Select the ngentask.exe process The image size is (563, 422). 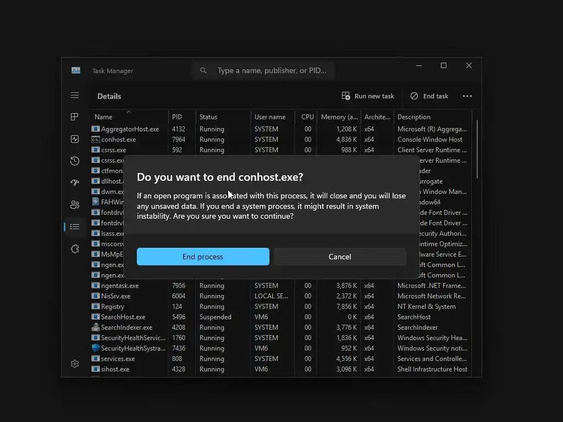(280, 286)
